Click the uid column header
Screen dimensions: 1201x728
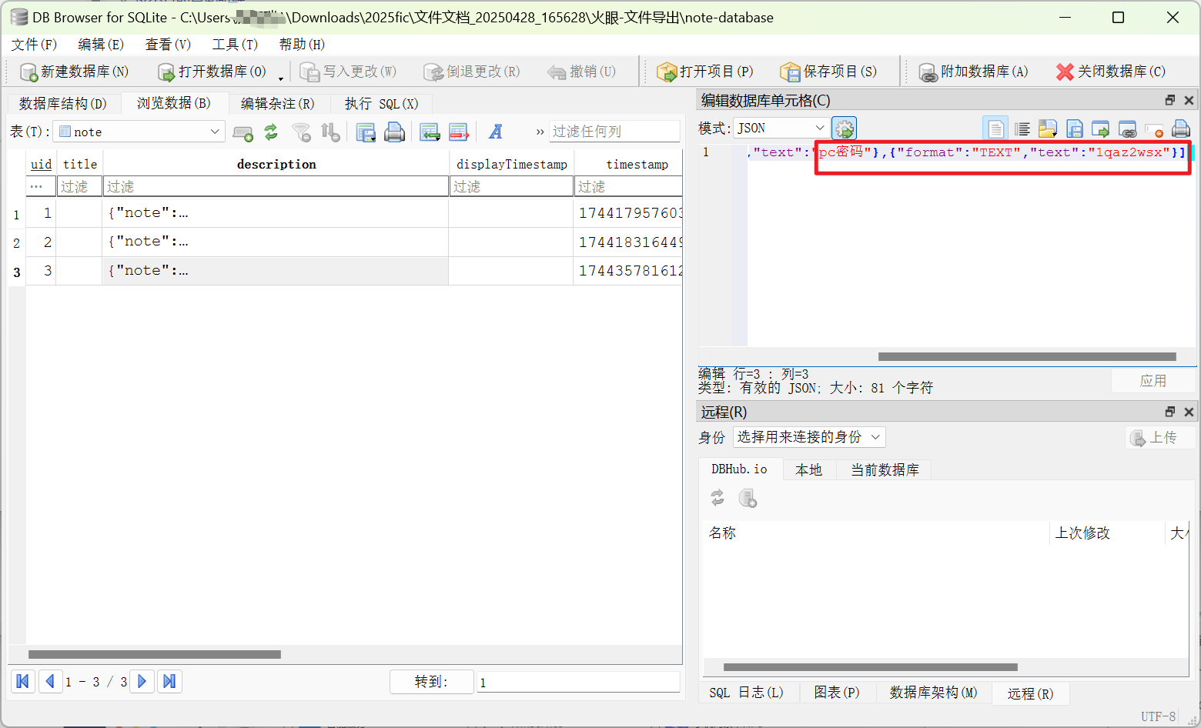(x=41, y=164)
